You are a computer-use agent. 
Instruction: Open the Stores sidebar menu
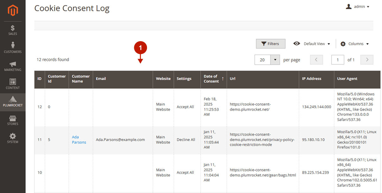pos(13,120)
